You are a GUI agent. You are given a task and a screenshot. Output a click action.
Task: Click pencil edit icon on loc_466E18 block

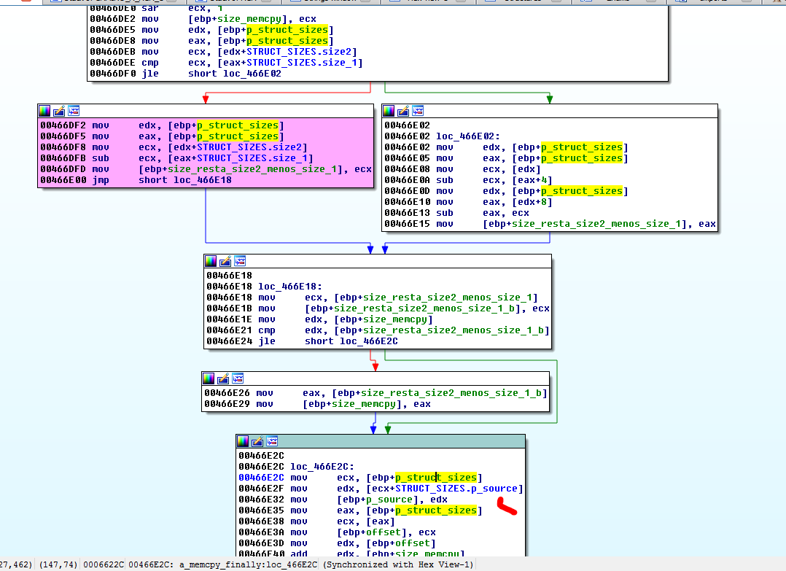225,260
